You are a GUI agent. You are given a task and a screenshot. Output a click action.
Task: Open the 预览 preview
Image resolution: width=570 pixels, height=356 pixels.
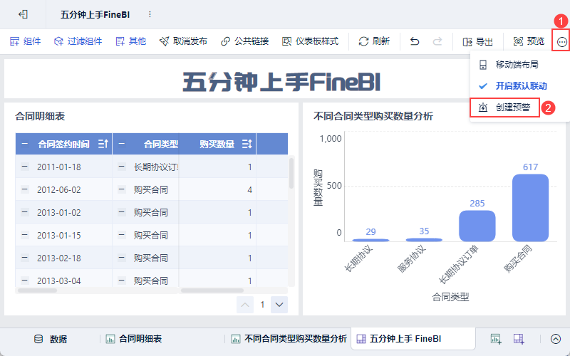click(x=529, y=41)
